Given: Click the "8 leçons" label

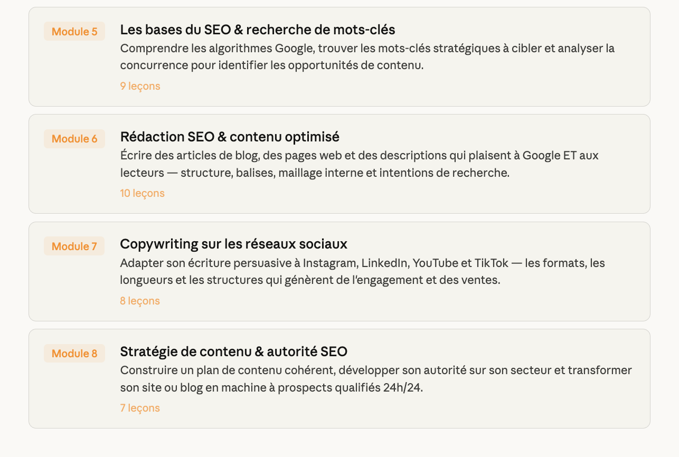Looking at the screenshot, I should pos(140,301).
